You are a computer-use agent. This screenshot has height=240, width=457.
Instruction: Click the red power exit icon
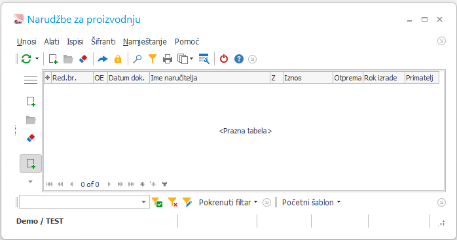pos(224,59)
